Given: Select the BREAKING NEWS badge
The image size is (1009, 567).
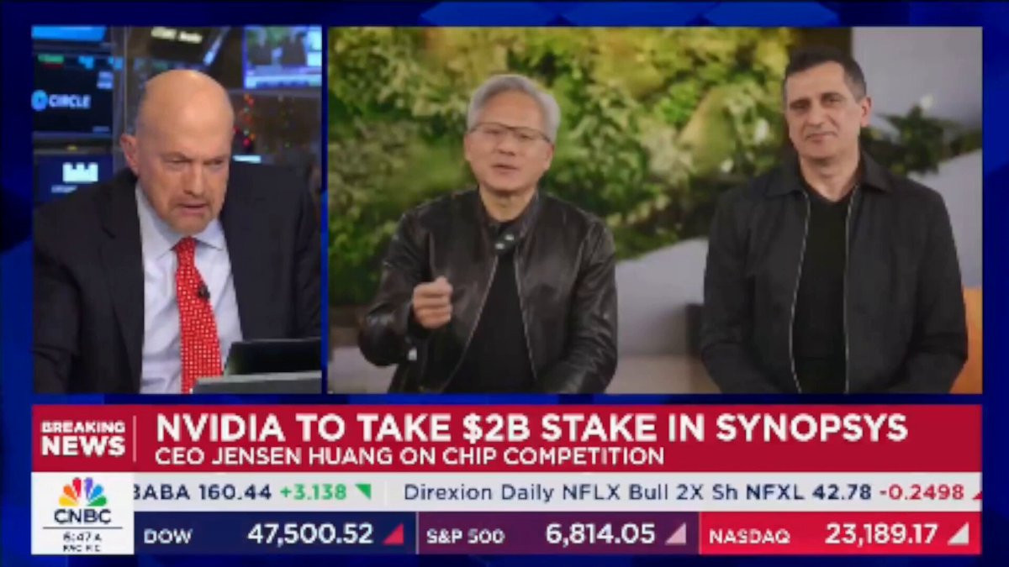Looking at the screenshot, I should click(82, 438).
